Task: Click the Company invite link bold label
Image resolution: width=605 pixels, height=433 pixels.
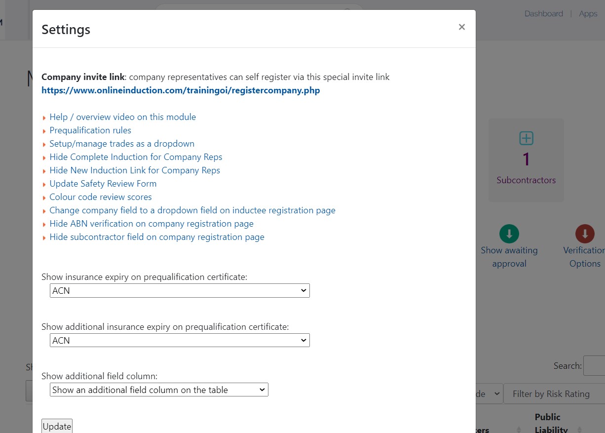Action: click(x=83, y=77)
